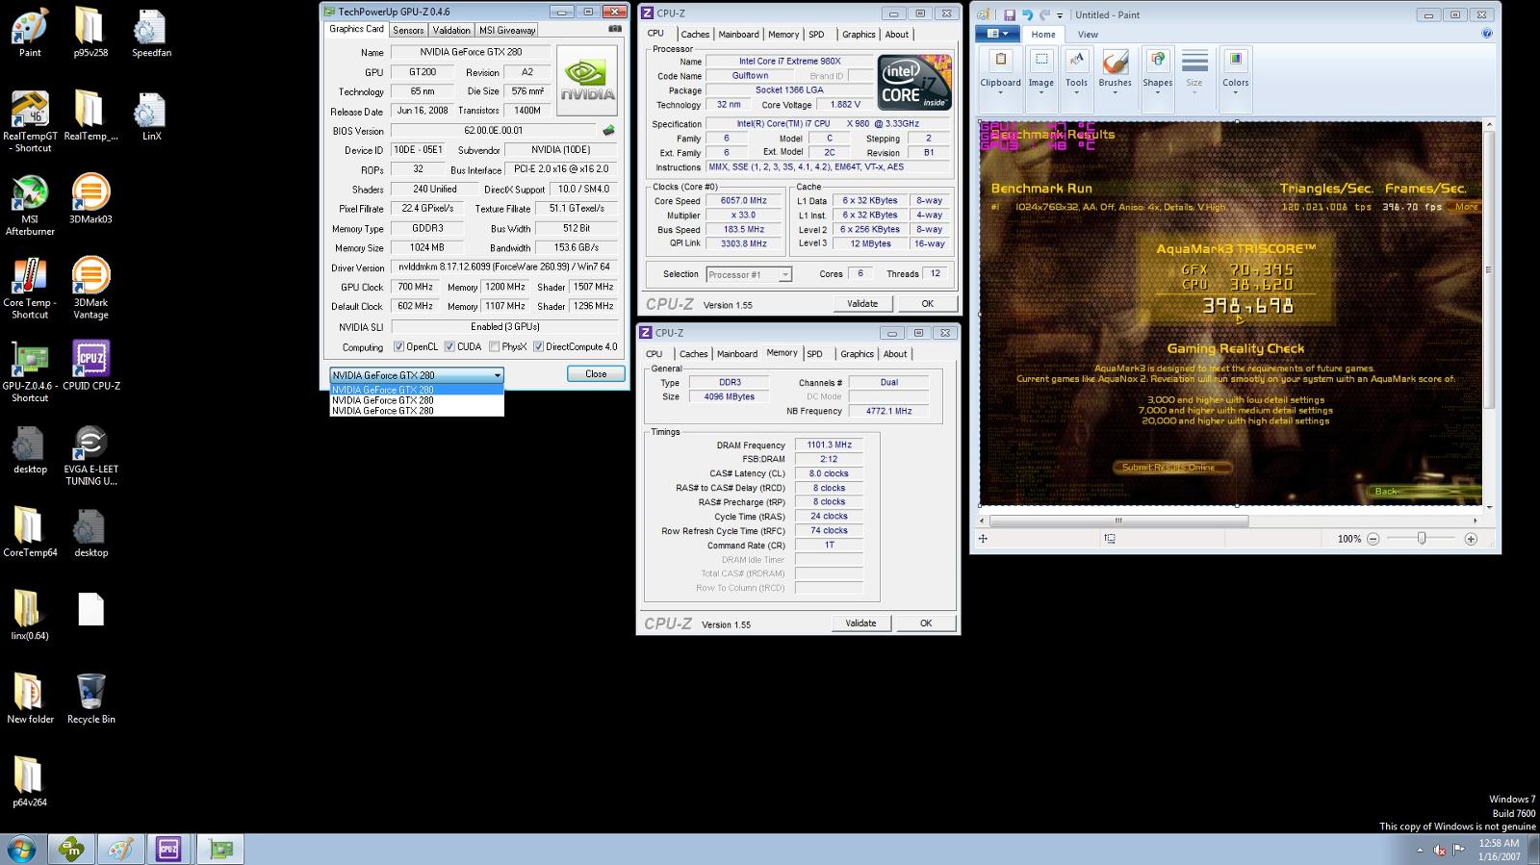Open CPUID CPU-Z desktop icon
The image size is (1540, 865).
pyautogui.click(x=90, y=366)
